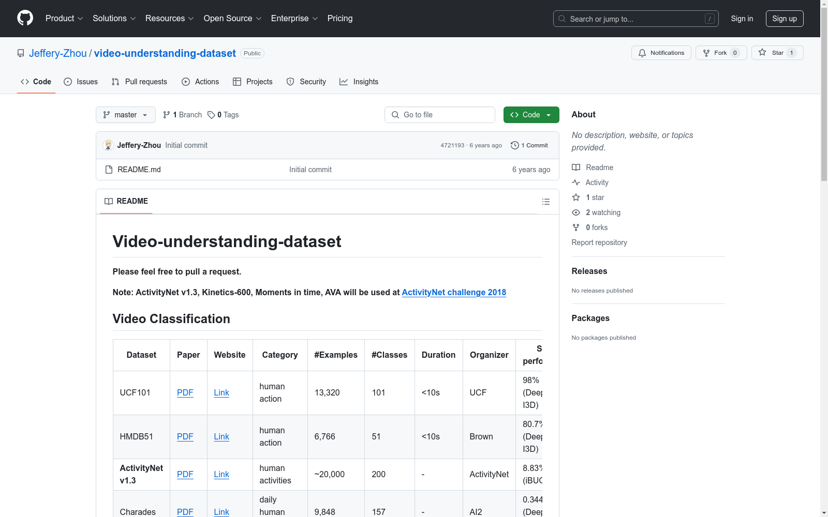
Task: Click the Releases heading link
Action: pos(589,271)
